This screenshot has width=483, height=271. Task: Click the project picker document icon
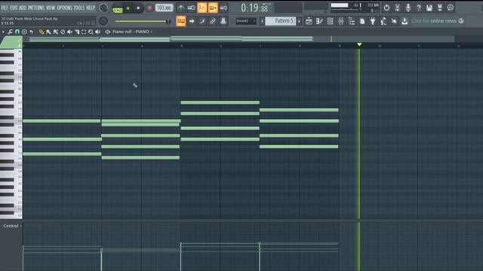coord(362,21)
